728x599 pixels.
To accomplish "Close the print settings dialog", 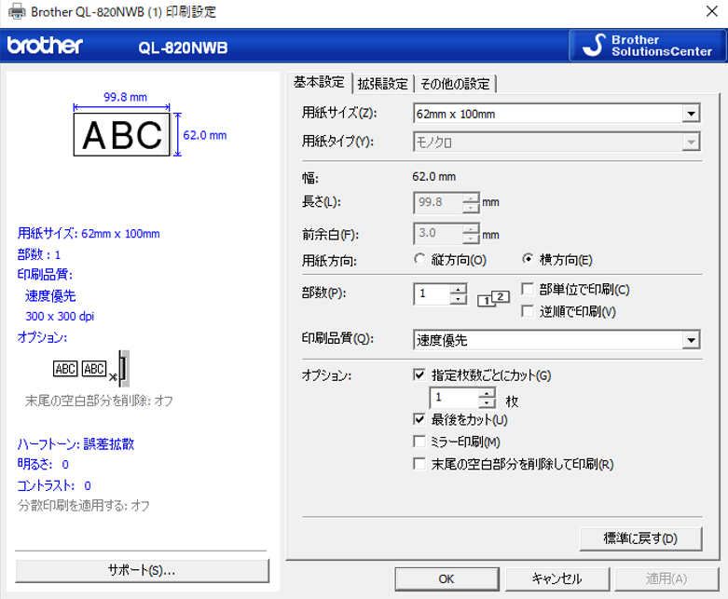I will (712, 11).
